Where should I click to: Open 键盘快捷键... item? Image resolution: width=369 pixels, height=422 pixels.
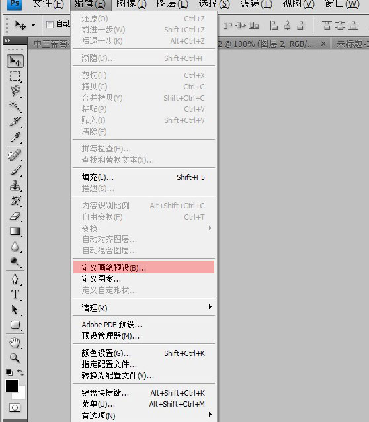point(143,393)
